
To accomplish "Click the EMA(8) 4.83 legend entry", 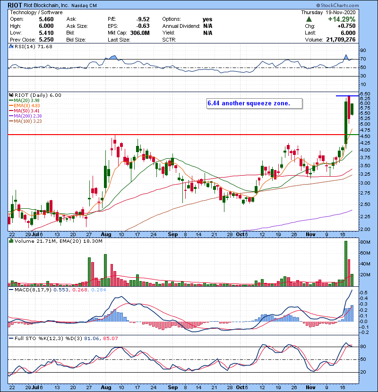I will pos(24,105).
